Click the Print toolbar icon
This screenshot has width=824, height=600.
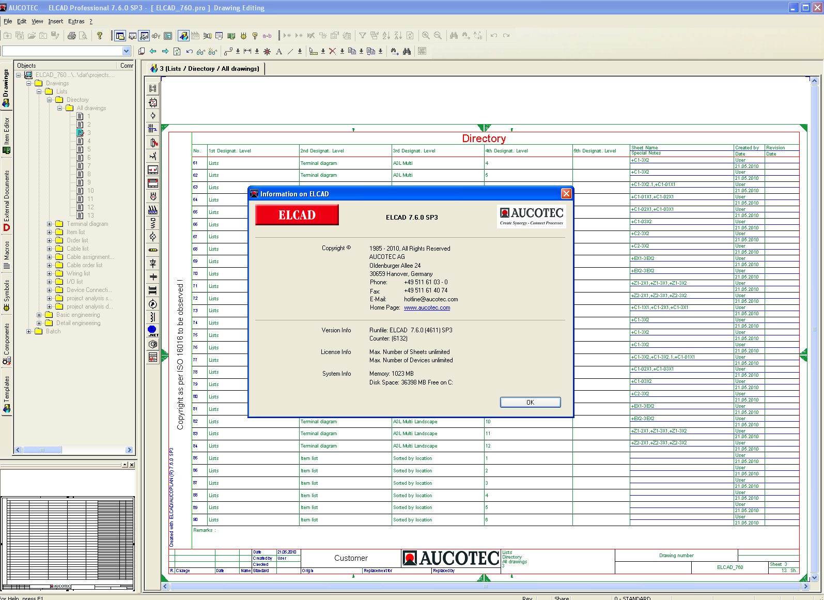point(72,36)
